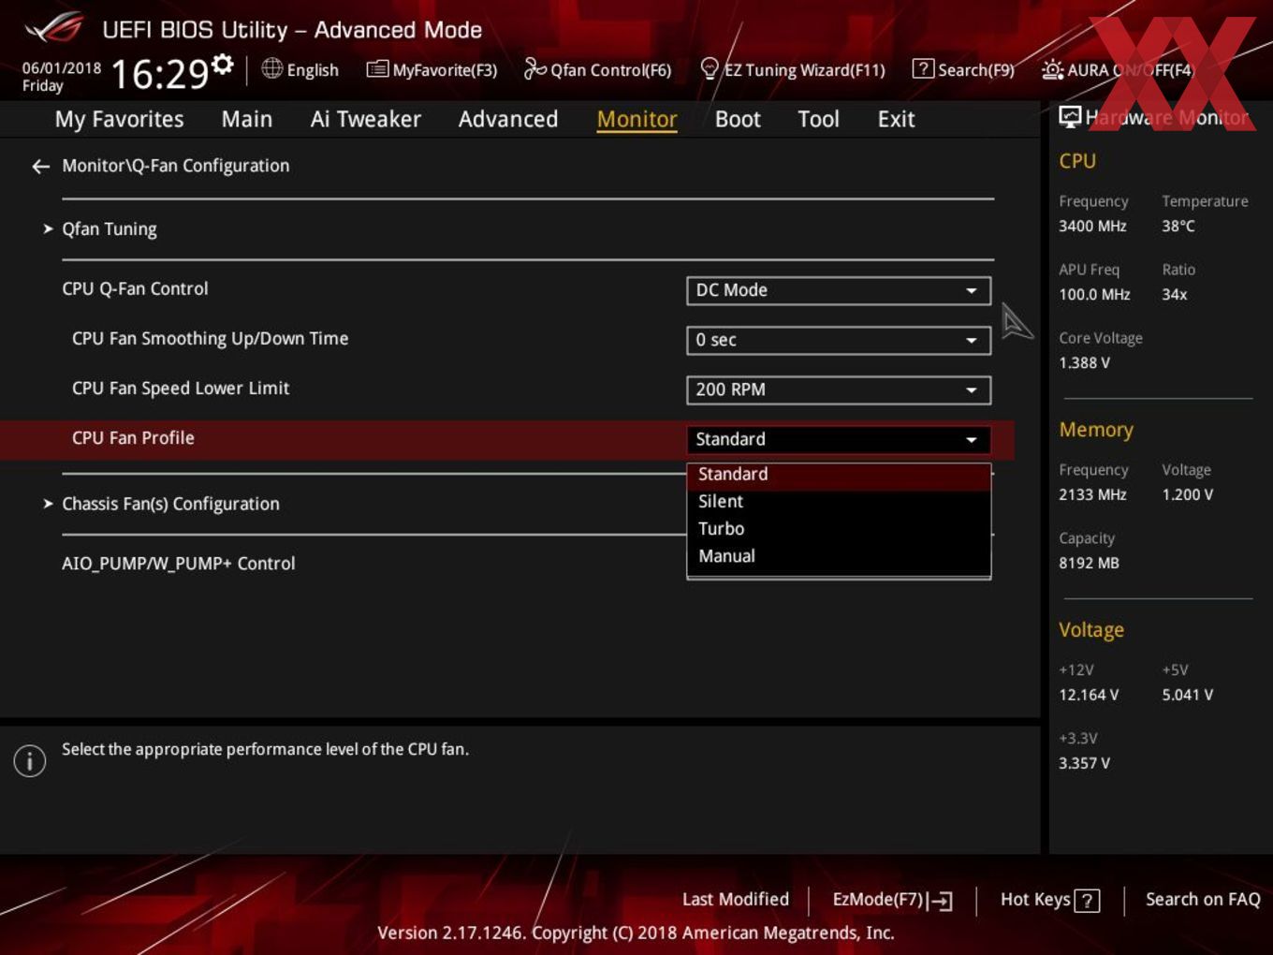The image size is (1273, 955).
Task: Toggle AURA ON/OFF(F4) lighting
Action: tap(1118, 69)
